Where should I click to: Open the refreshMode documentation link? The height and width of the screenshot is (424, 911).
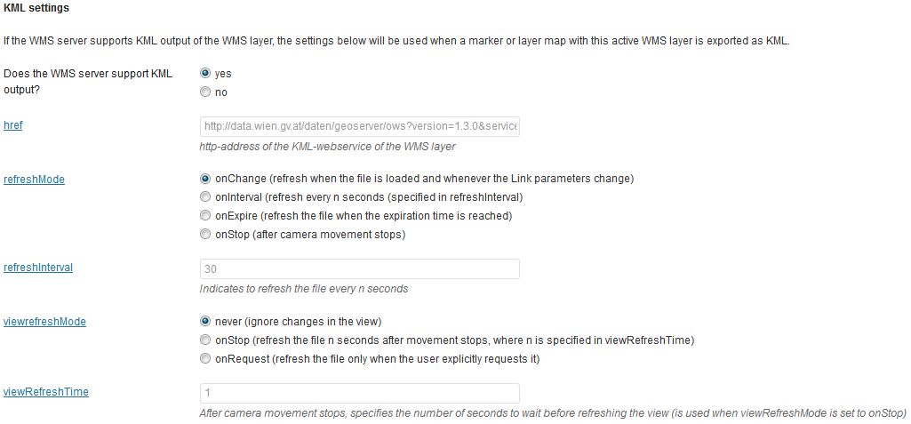click(x=35, y=180)
